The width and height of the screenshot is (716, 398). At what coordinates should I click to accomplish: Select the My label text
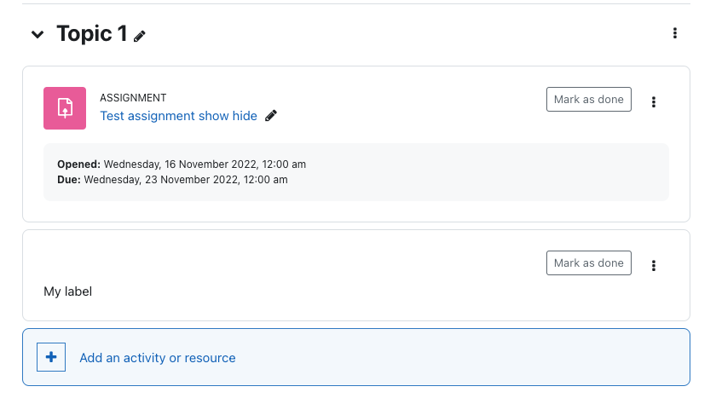tap(67, 291)
